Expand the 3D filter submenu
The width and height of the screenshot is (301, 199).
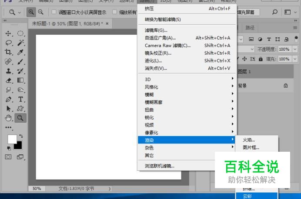click(x=187, y=79)
